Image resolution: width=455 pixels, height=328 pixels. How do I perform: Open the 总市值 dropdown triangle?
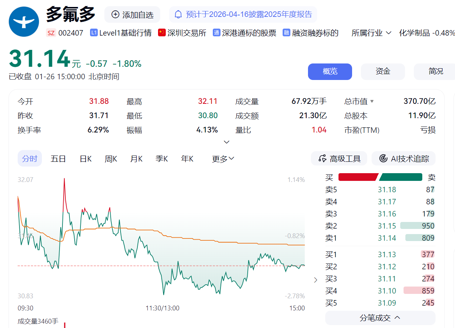tap(372, 101)
